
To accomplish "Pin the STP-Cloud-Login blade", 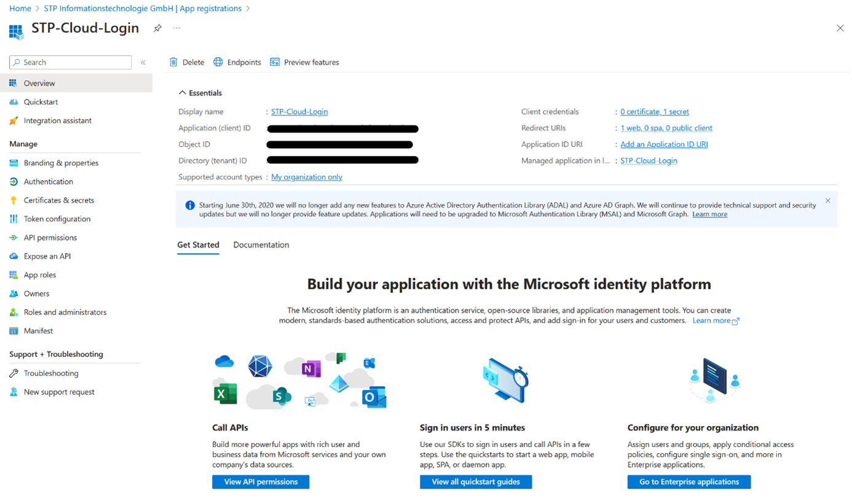I will tap(157, 28).
